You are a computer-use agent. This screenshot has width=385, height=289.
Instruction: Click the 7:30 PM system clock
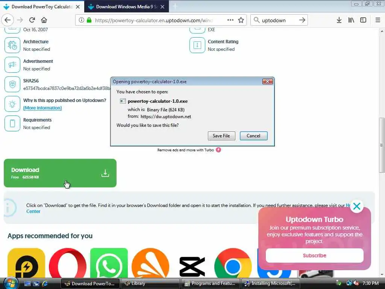point(370,283)
